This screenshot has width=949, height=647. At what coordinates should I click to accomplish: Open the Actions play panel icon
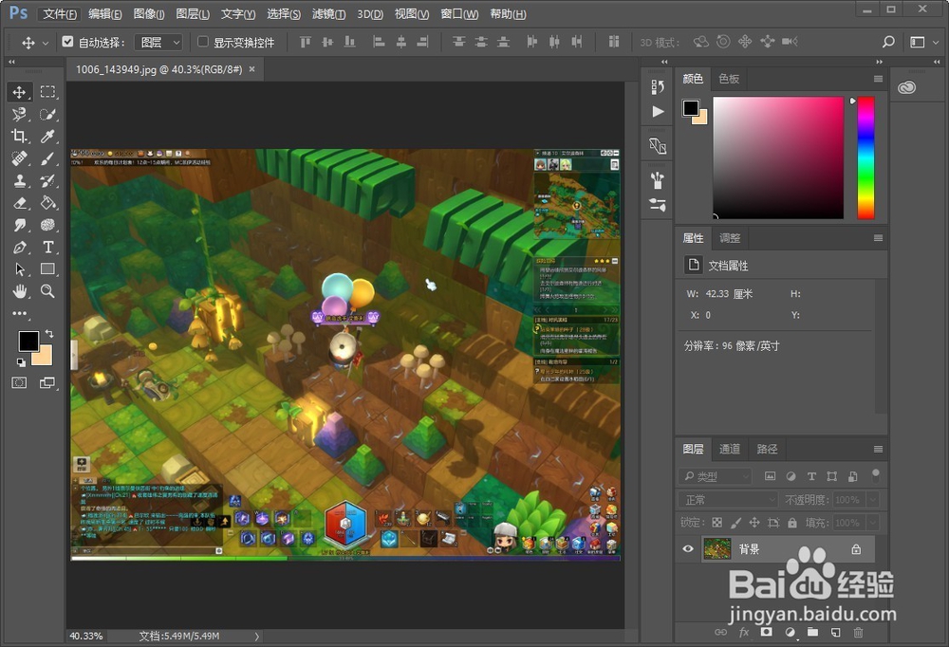click(658, 111)
